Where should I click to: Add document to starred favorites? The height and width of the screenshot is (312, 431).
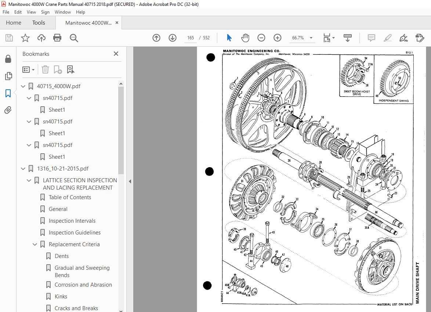(25, 38)
